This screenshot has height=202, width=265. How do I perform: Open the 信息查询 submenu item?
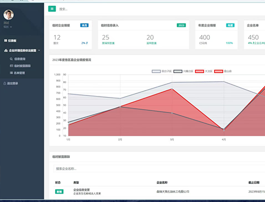(x=20, y=59)
